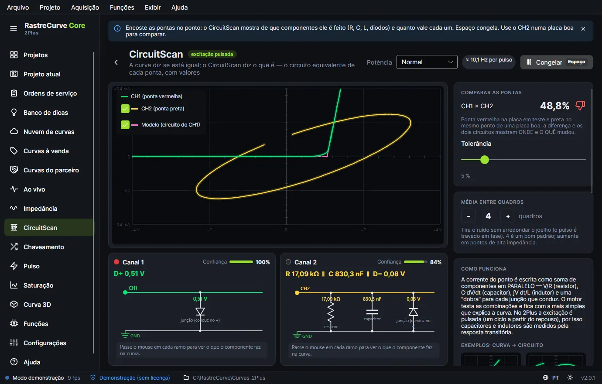Image resolution: width=602 pixels, height=384 pixels.
Task: Open the Potência Normal dropdown
Action: point(427,62)
